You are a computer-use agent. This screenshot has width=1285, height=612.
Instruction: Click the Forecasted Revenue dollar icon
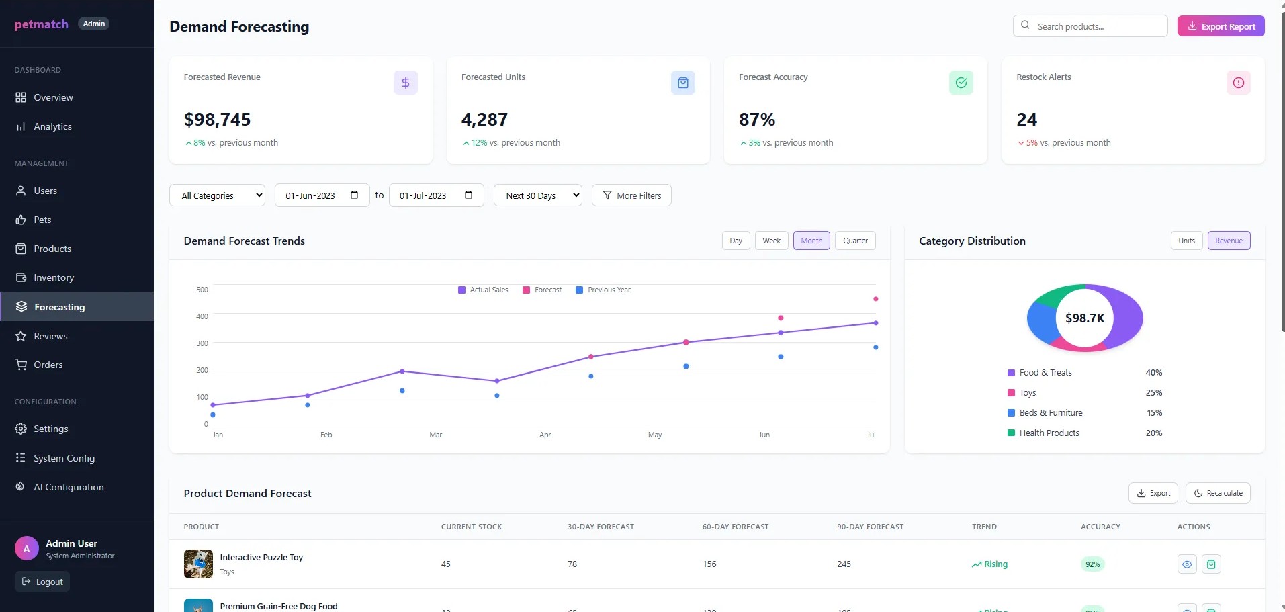(405, 83)
